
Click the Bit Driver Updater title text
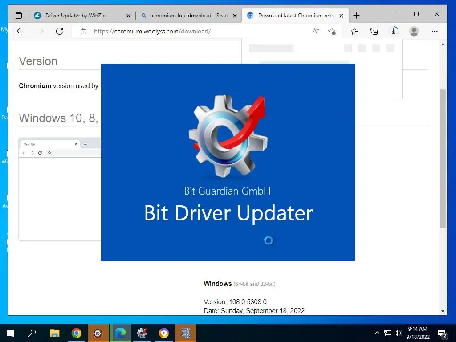click(228, 213)
